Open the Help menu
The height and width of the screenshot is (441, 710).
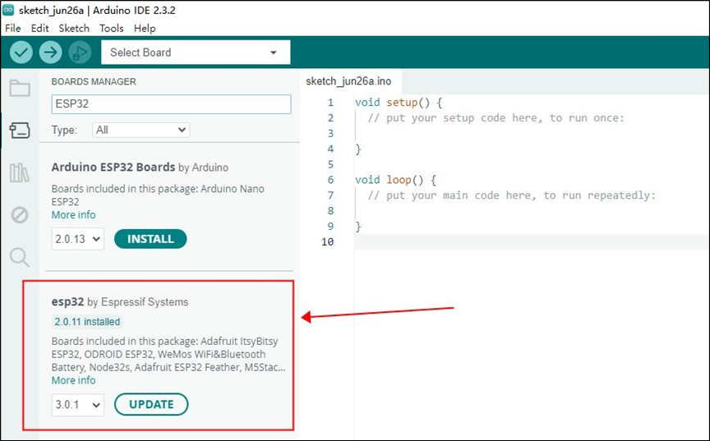[145, 28]
